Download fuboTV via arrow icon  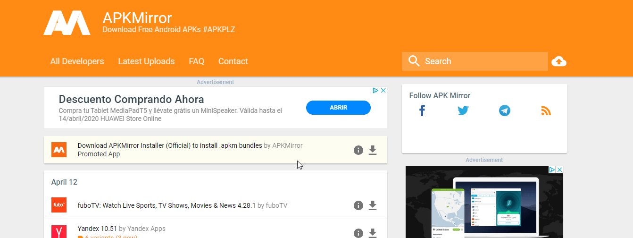(373, 205)
